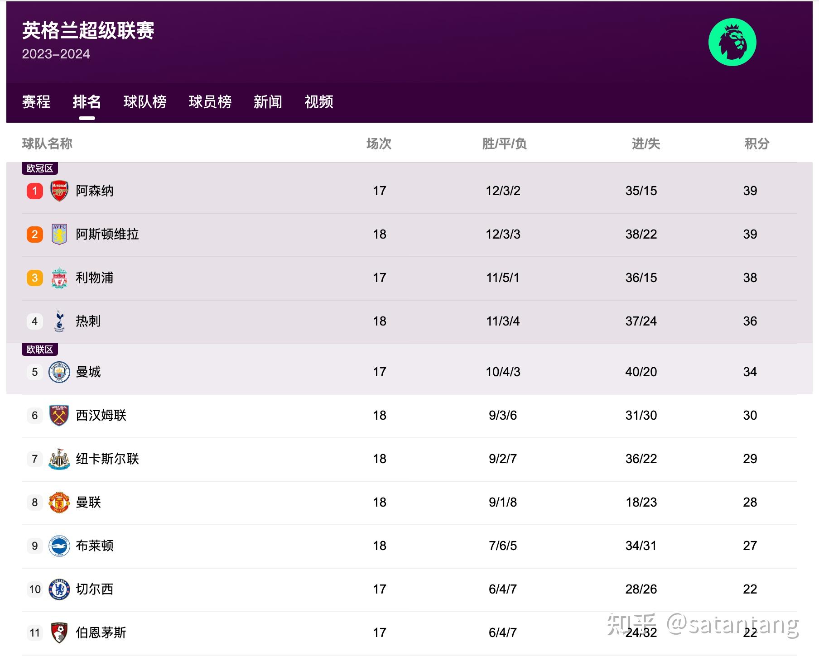This screenshot has width=819, height=661.
Task: Click the Manchester City club badge
Action: [x=58, y=372]
